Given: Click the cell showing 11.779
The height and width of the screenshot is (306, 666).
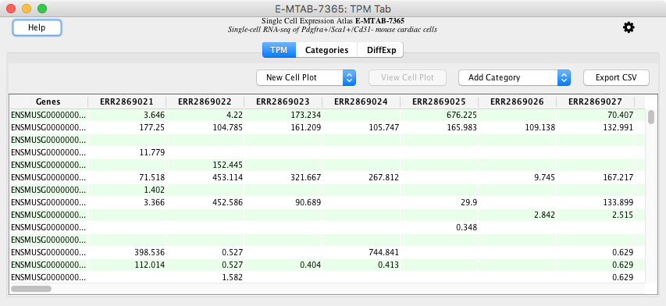Looking at the screenshot, I should [x=126, y=152].
